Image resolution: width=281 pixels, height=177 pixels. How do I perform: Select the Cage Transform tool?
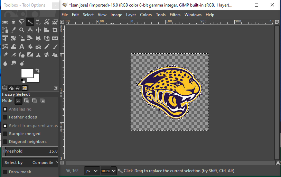(5, 46)
